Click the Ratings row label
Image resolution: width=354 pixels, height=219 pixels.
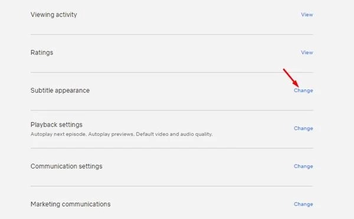point(42,53)
